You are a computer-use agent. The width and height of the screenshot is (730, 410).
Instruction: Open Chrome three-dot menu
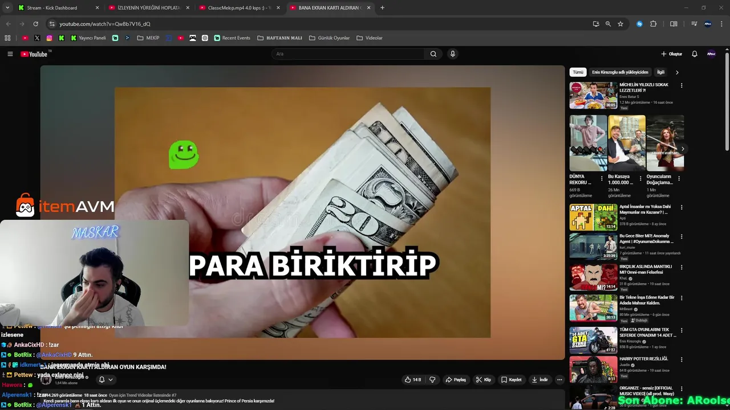(721, 24)
